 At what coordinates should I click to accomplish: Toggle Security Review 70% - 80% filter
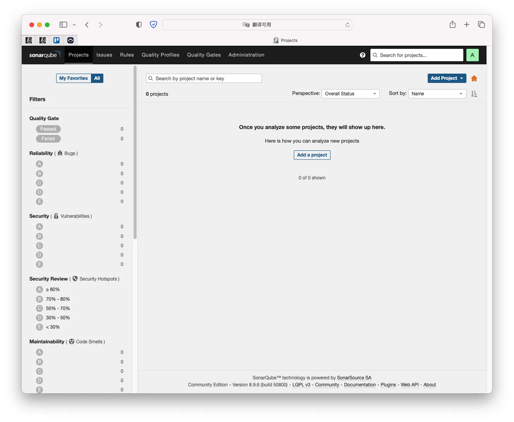point(53,299)
